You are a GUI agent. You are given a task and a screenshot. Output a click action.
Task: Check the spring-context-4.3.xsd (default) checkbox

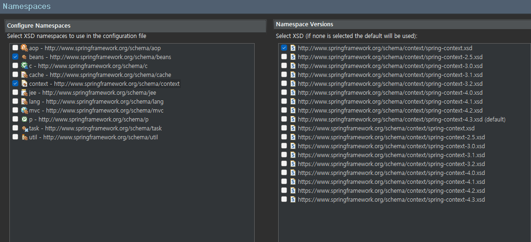[284, 119]
